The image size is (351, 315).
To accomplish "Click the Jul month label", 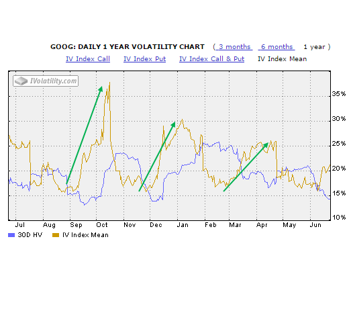I will point(19,225).
